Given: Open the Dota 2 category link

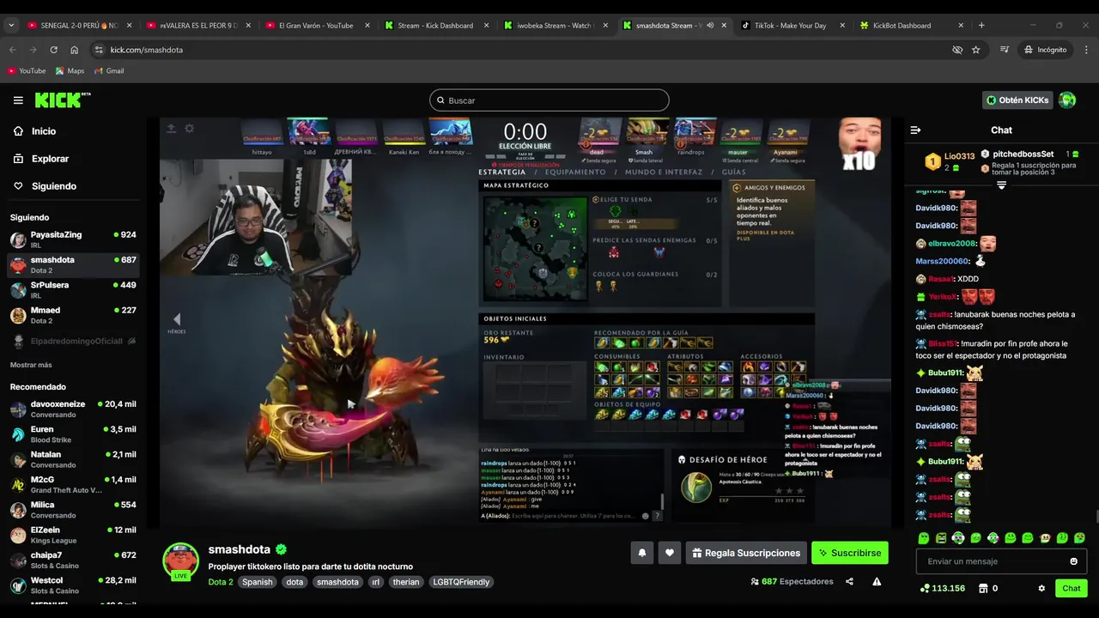Looking at the screenshot, I should pos(221,582).
